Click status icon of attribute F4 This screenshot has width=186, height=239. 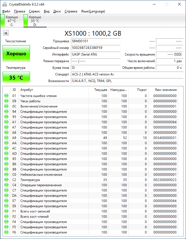pyautogui.click(x=6, y=222)
